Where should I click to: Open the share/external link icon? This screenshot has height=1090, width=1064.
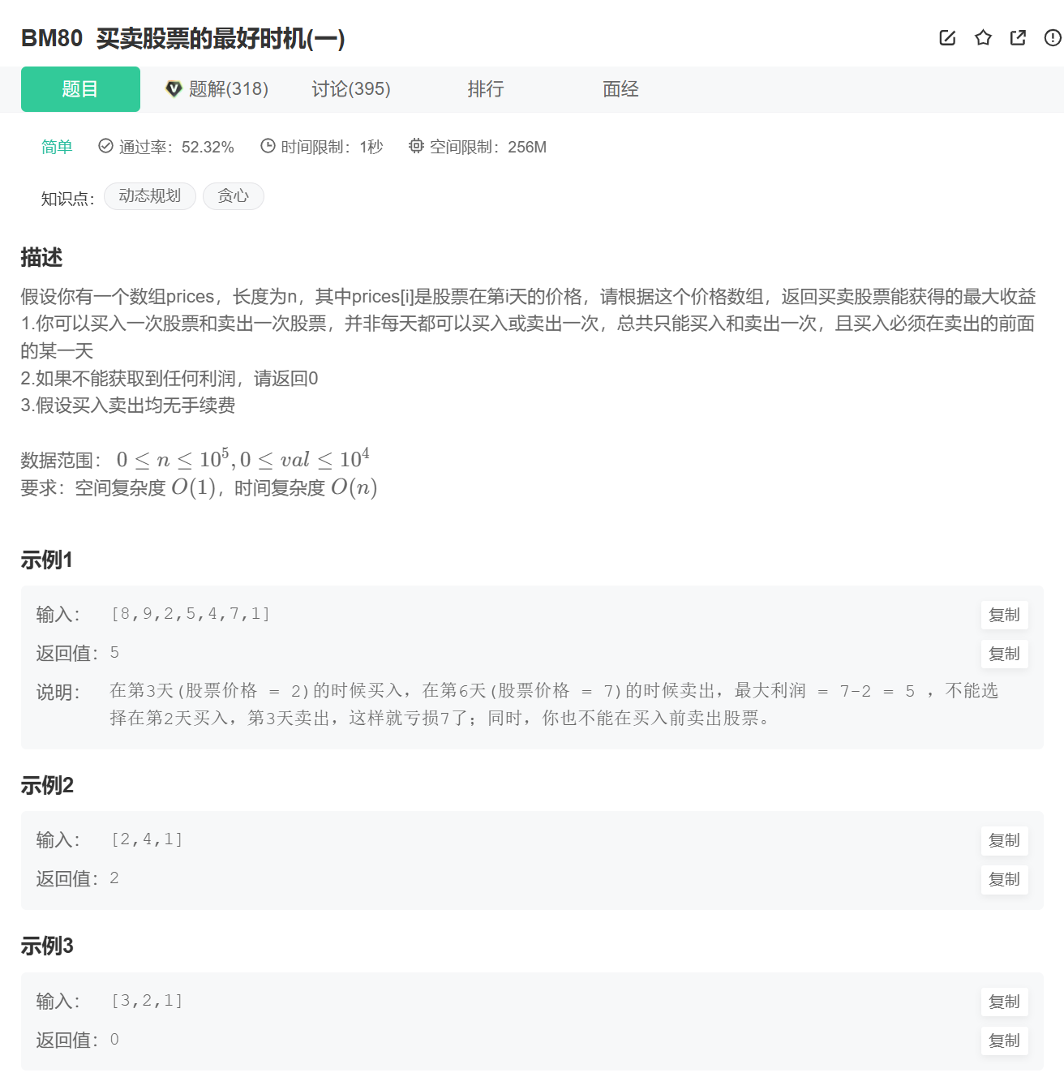tap(1018, 38)
